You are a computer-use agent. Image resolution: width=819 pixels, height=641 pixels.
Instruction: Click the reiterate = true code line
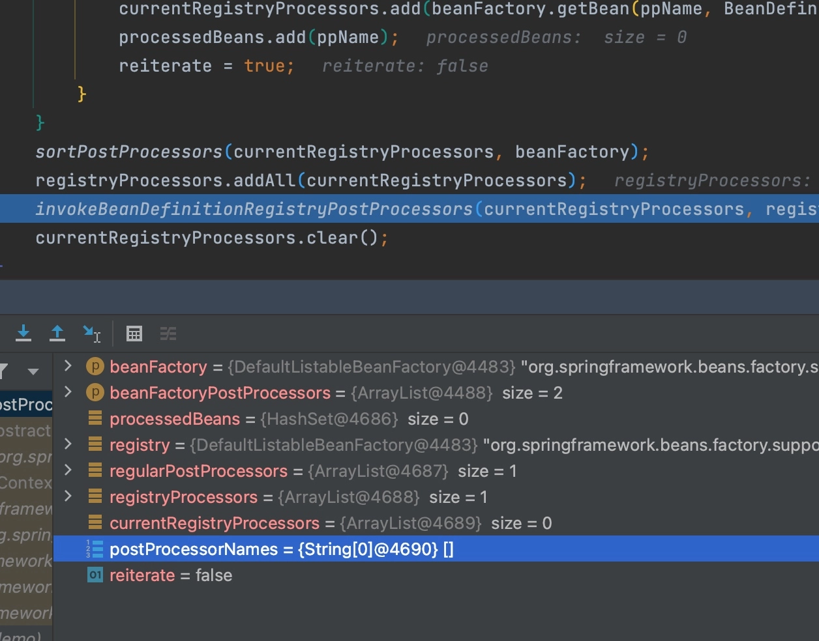[x=207, y=66]
